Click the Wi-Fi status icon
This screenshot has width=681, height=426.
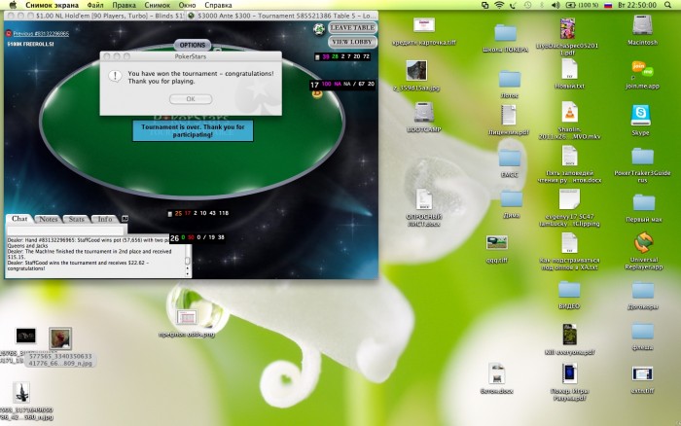tap(499, 5)
